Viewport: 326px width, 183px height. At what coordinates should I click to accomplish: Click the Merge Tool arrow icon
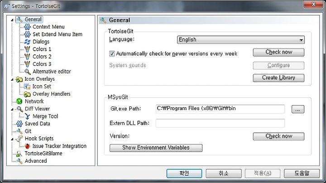pos(27,116)
